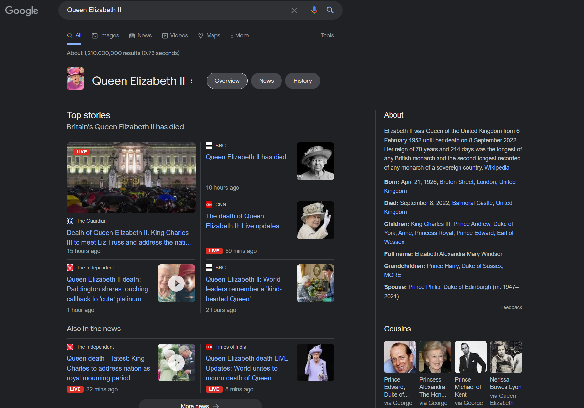Open the three-dot menu beside Queen Elizabeth II
Screen dimensions: 584x408
coord(192,81)
